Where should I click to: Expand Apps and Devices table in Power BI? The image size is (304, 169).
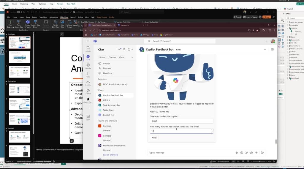[x=287, y=22]
